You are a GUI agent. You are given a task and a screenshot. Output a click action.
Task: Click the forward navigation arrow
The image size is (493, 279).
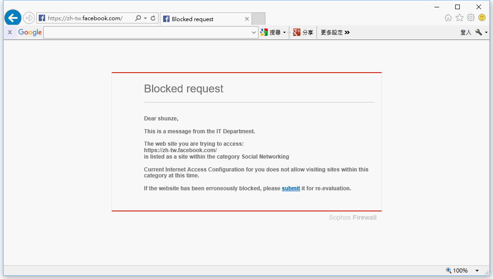point(29,18)
